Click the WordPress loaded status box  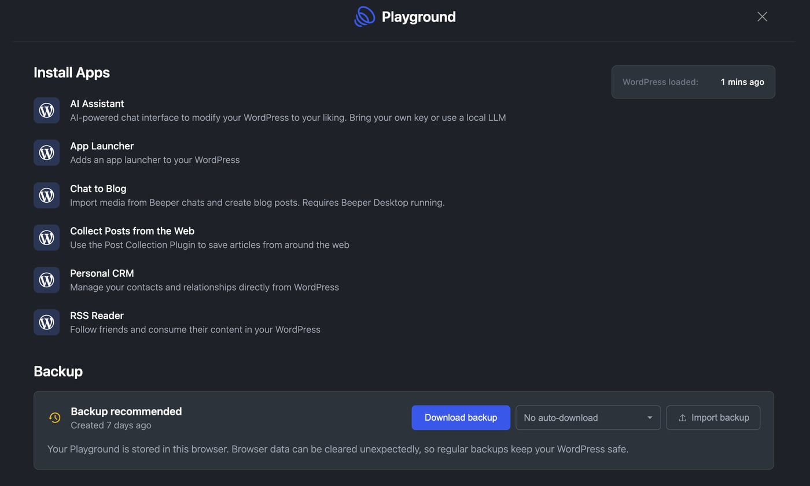pos(693,82)
